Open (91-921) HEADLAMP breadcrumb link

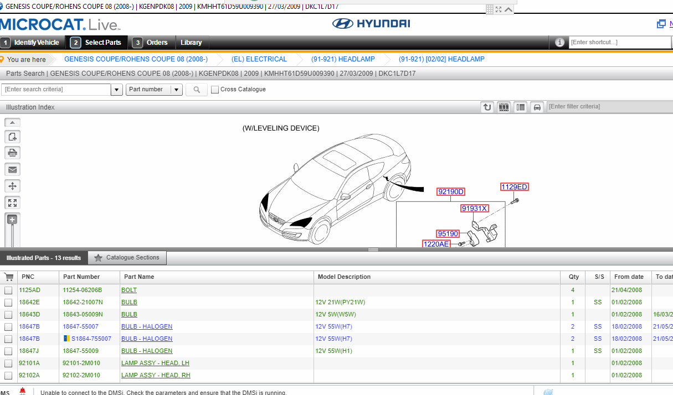(343, 59)
